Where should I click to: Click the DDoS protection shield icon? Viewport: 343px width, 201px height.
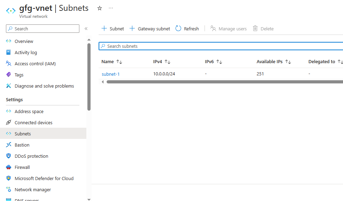tap(8, 156)
